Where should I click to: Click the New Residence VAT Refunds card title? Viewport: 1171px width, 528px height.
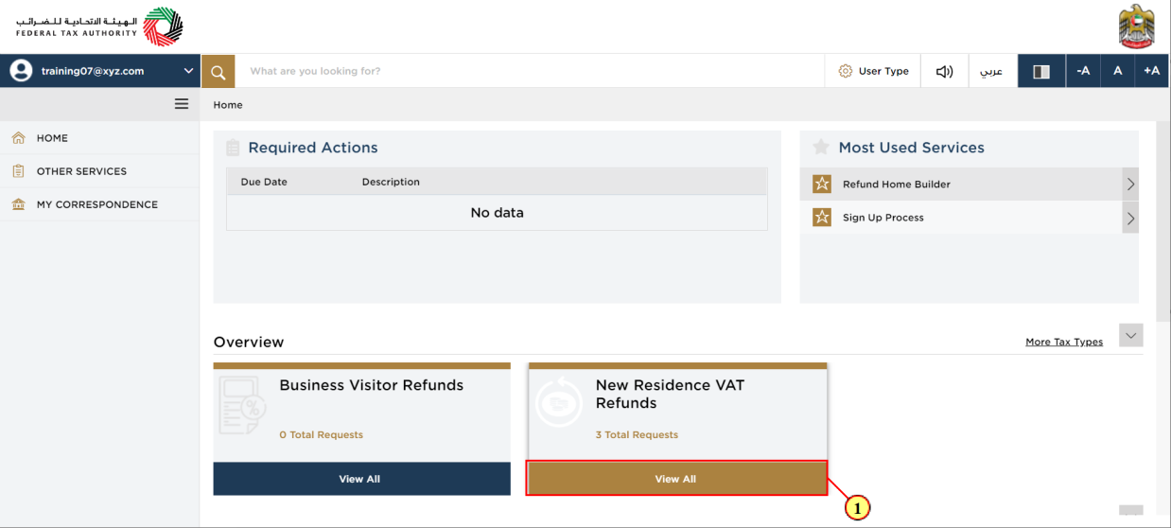(x=670, y=394)
